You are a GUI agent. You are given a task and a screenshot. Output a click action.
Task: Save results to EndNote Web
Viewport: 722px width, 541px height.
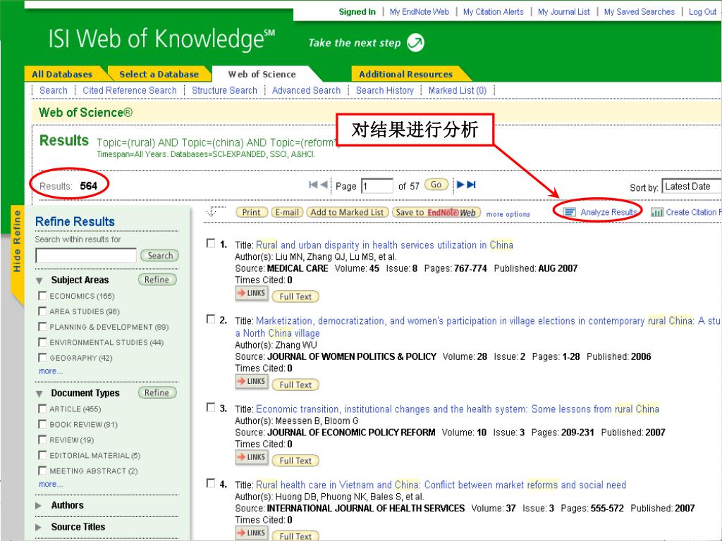click(436, 212)
